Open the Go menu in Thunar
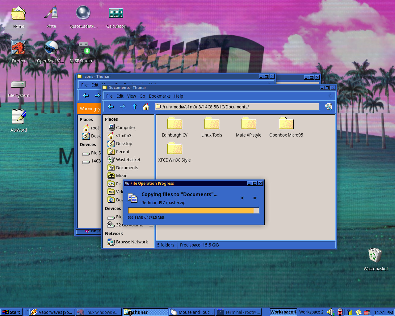 (142, 96)
